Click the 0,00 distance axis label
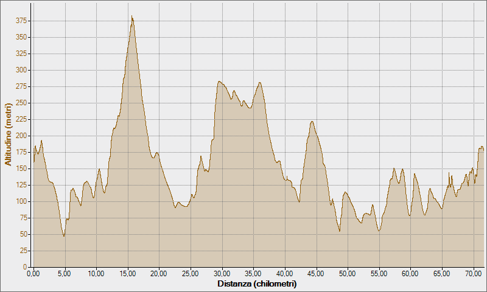The image size is (487, 292). [33, 274]
